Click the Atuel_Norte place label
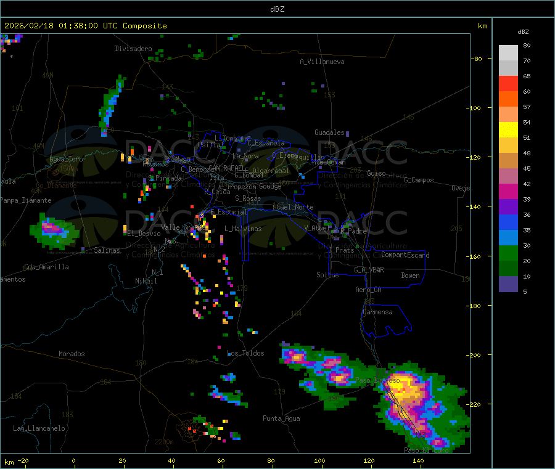 pos(293,207)
